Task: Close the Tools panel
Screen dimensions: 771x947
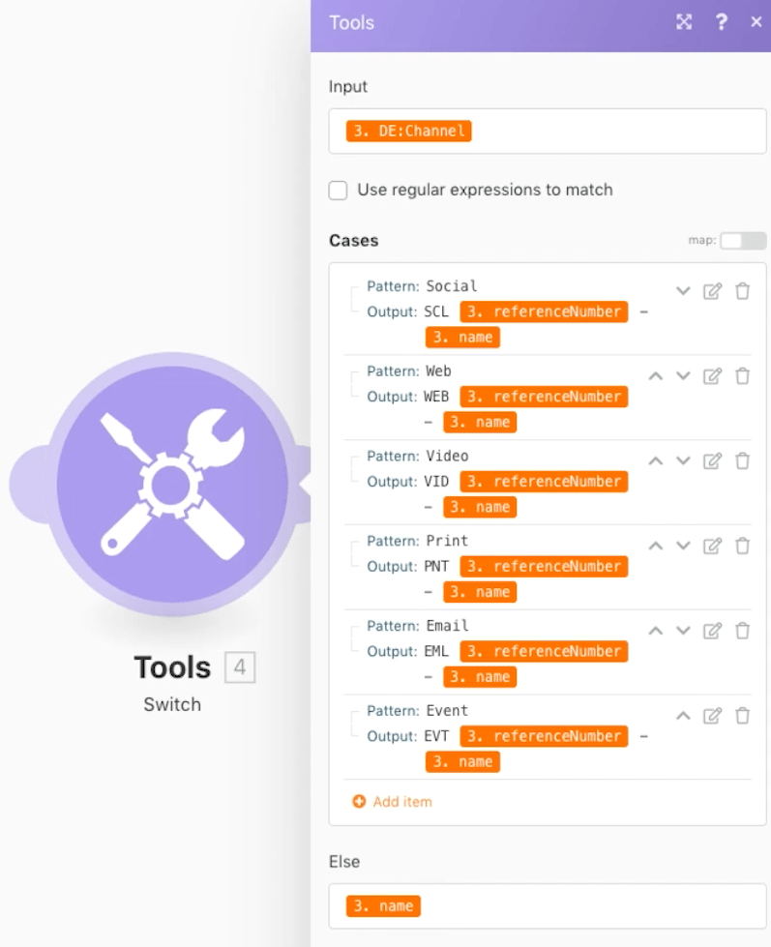Action: [756, 22]
